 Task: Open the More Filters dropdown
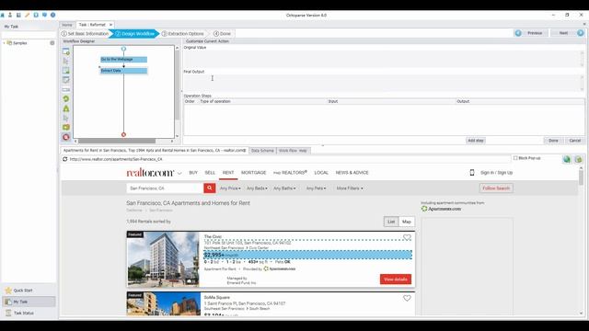[x=350, y=188]
